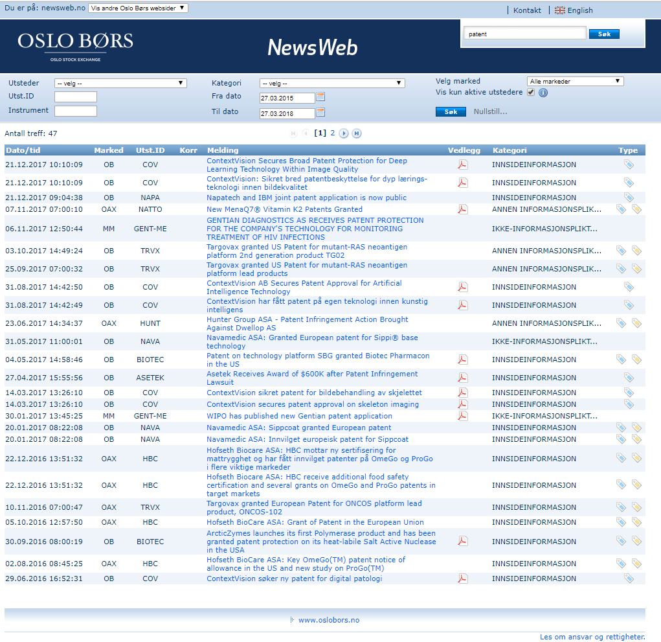Jump to the last results page arrow
Viewport: 661px width, 642px height.
click(x=357, y=133)
